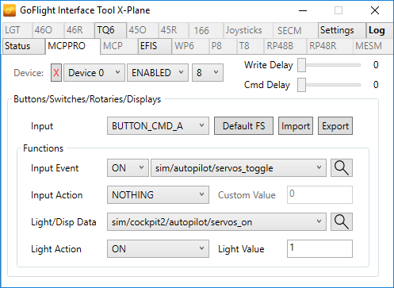Click the Default FS button
The width and height of the screenshot is (394, 288).
(243, 126)
